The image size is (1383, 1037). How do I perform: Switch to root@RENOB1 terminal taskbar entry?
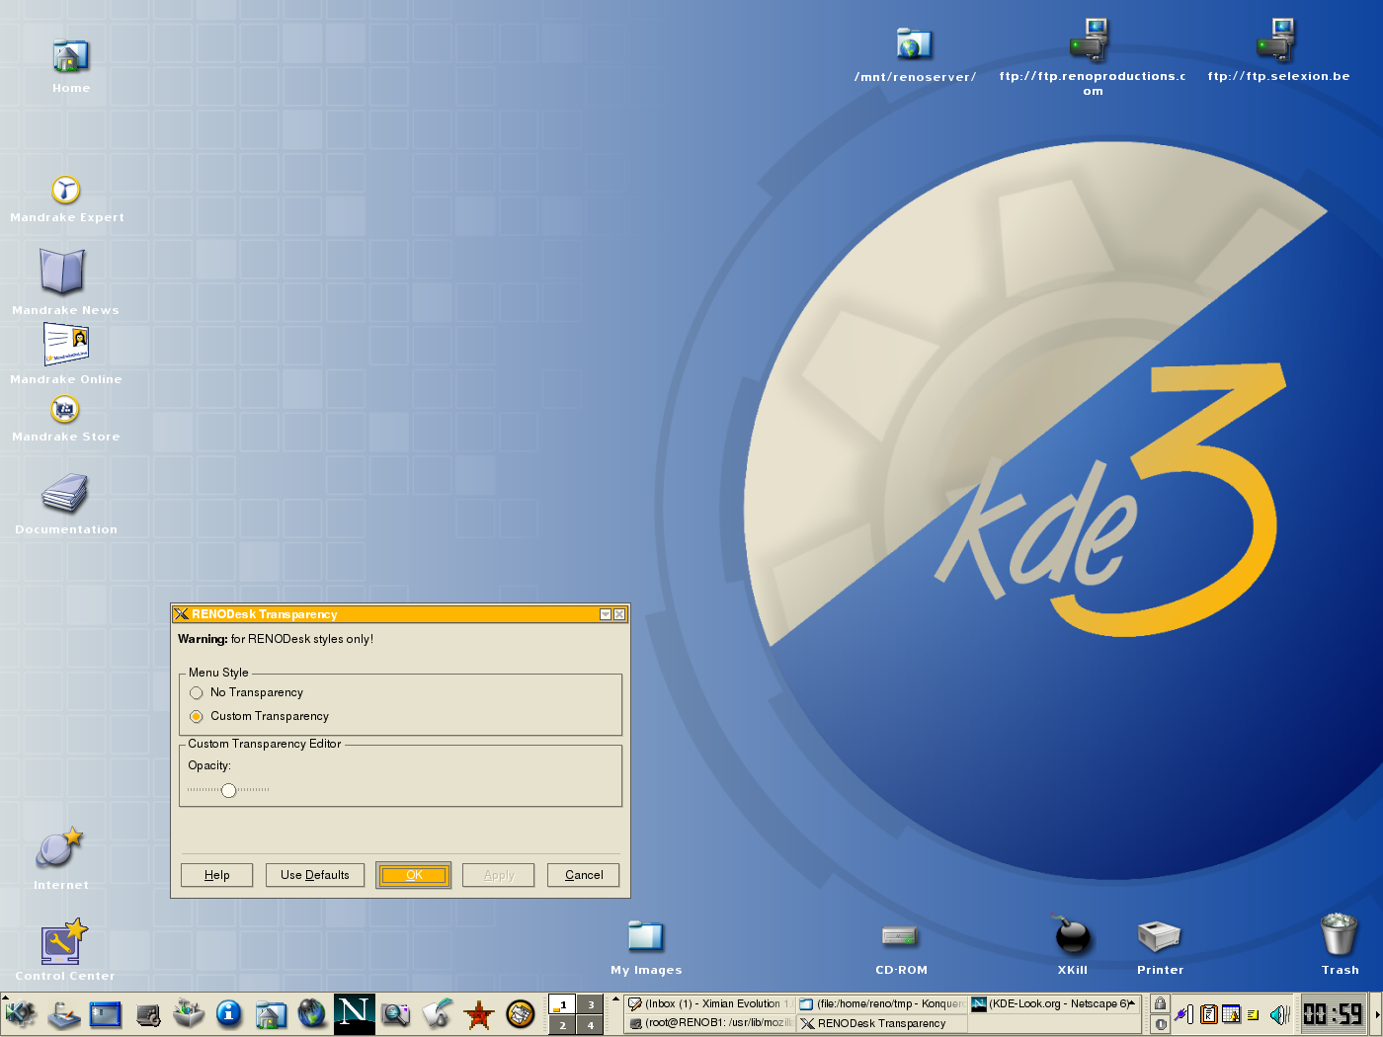click(709, 1023)
